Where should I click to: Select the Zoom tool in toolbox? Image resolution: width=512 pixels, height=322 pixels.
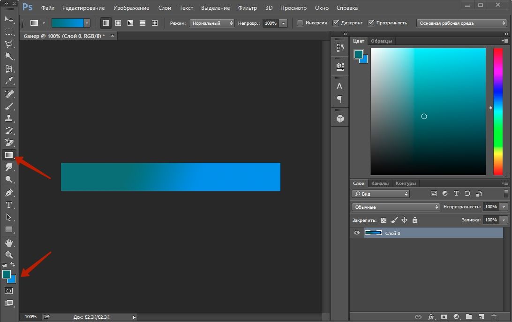click(9, 255)
